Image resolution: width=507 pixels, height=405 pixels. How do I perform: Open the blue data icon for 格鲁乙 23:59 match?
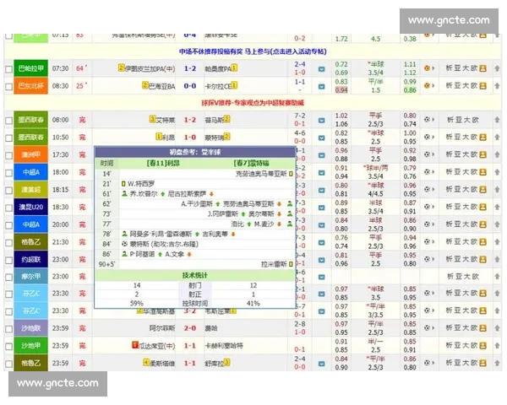321,364
